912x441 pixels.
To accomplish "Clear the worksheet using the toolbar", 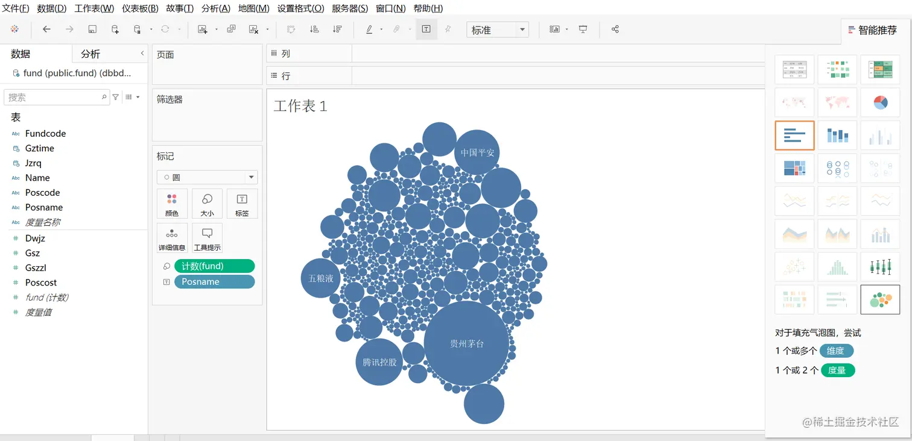I will [253, 30].
